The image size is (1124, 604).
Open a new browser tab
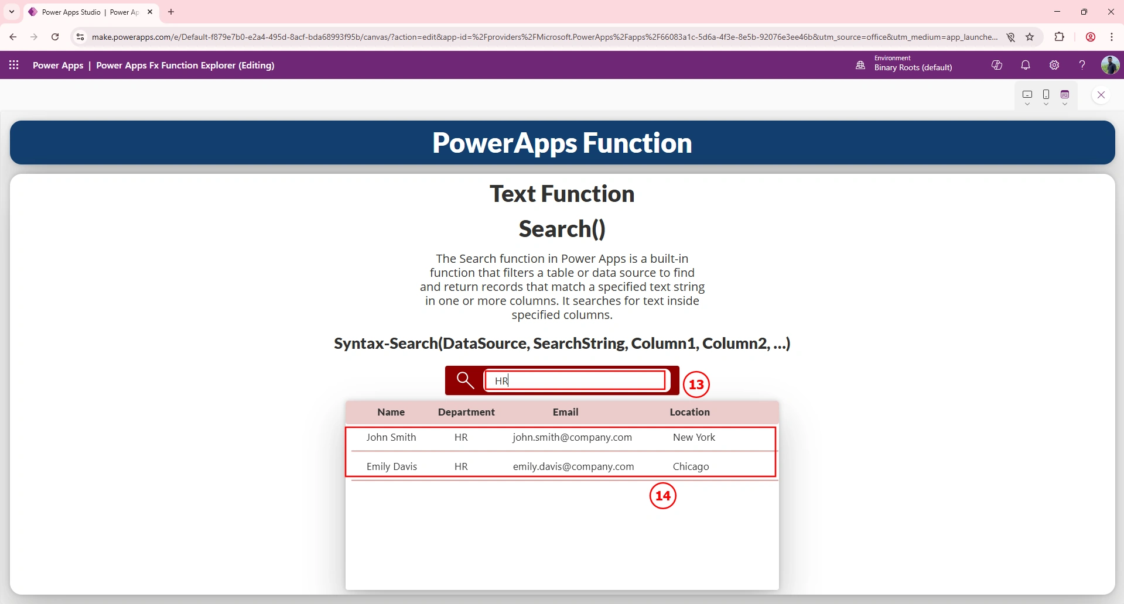tap(171, 12)
